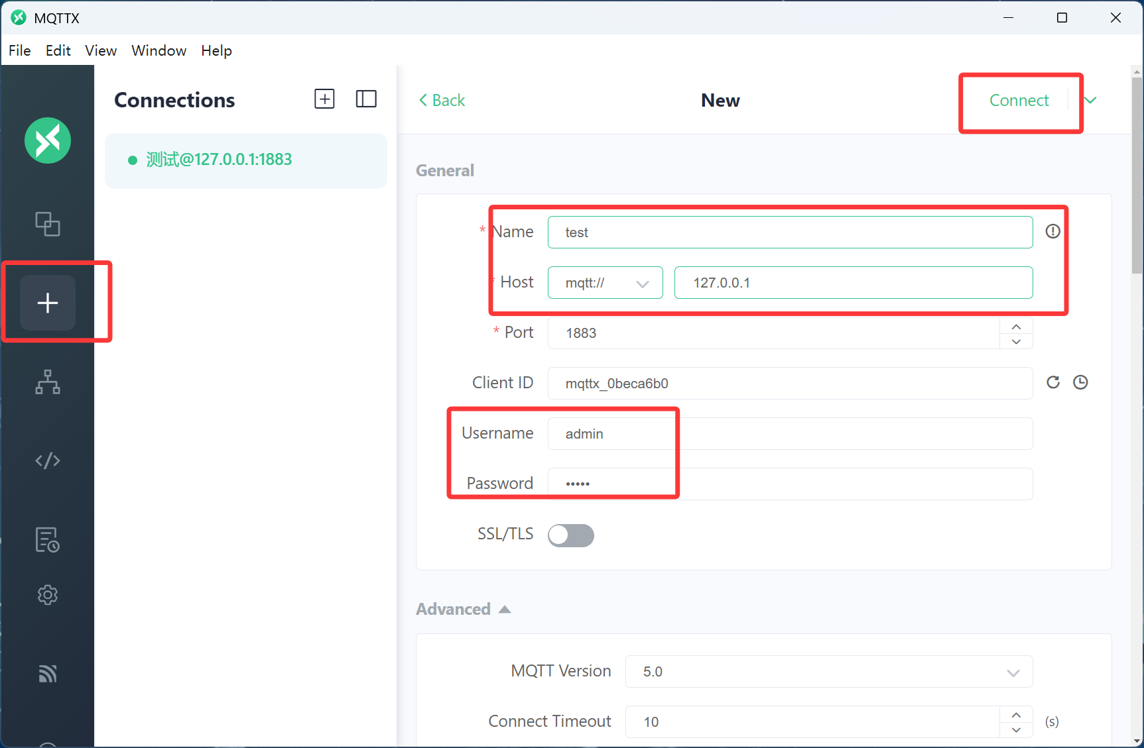Click the scrollbar up arrow
1144x748 pixels.
1137,72
